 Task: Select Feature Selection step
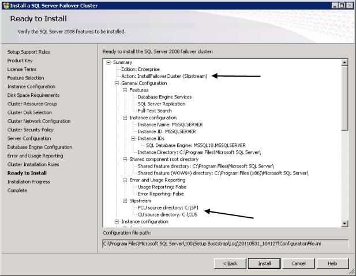point(25,78)
